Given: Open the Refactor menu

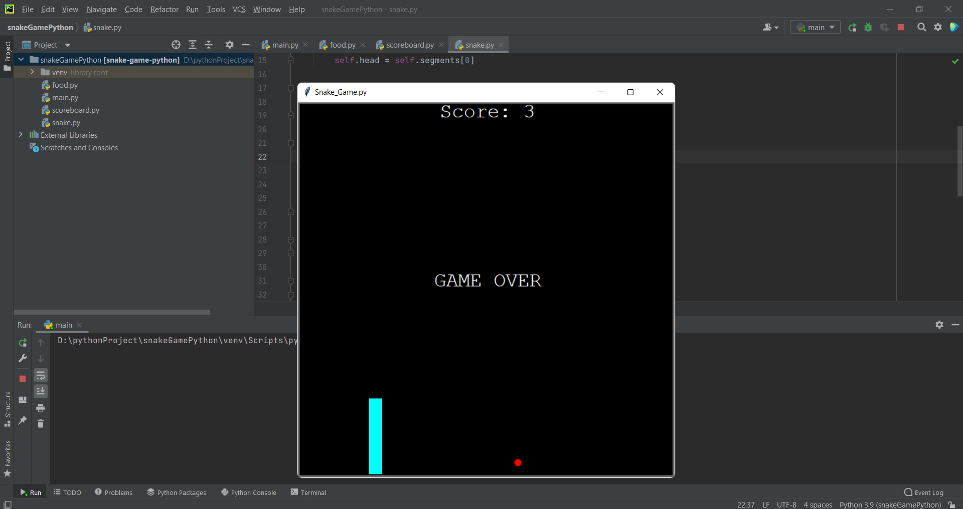Looking at the screenshot, I should coord(164,9).
